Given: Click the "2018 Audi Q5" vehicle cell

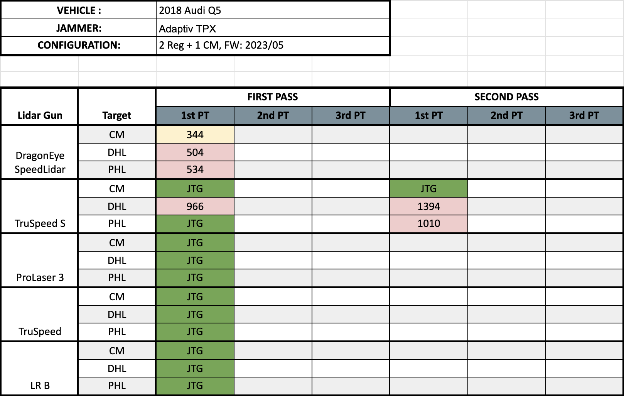Looking at the screenshot, I should pos(272,10).
